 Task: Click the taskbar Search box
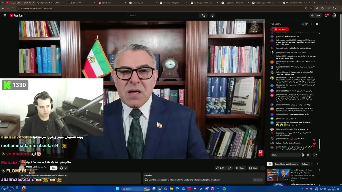[136, 189]
